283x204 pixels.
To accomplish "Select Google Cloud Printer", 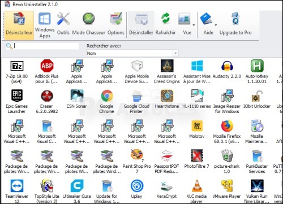I will click(136, 102).
